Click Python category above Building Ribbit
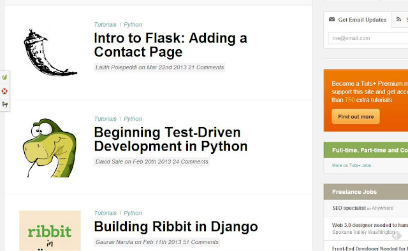The width and height of the screenshot is (408, 251). 133,213
